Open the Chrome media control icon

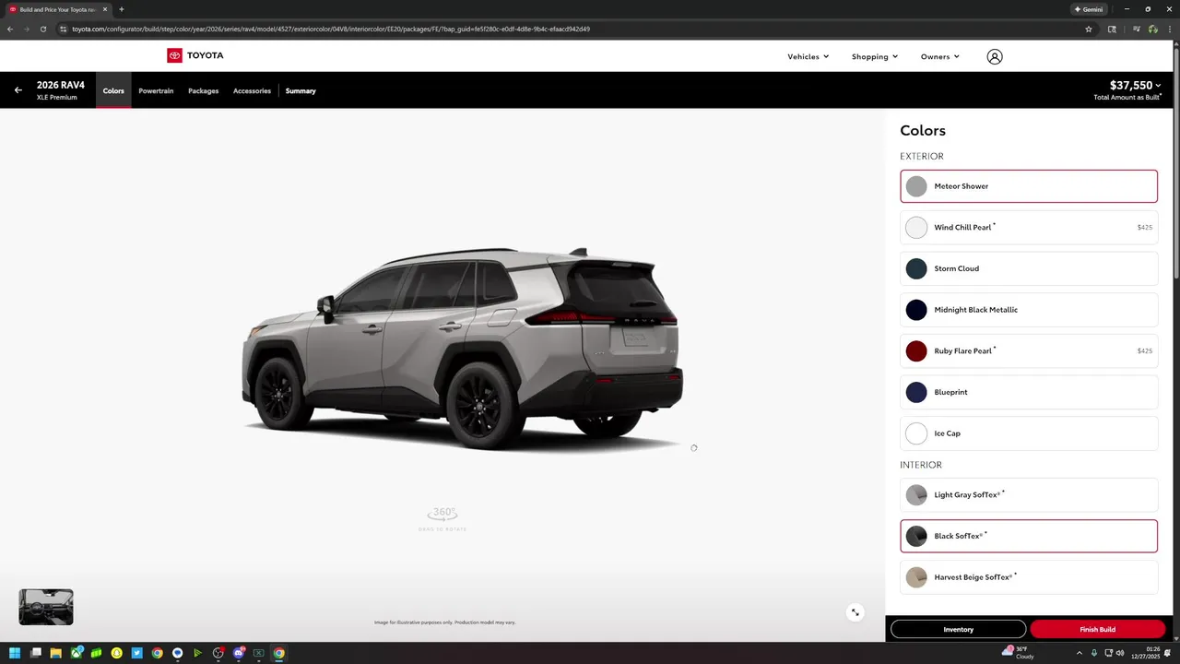tap(1137, 29)
